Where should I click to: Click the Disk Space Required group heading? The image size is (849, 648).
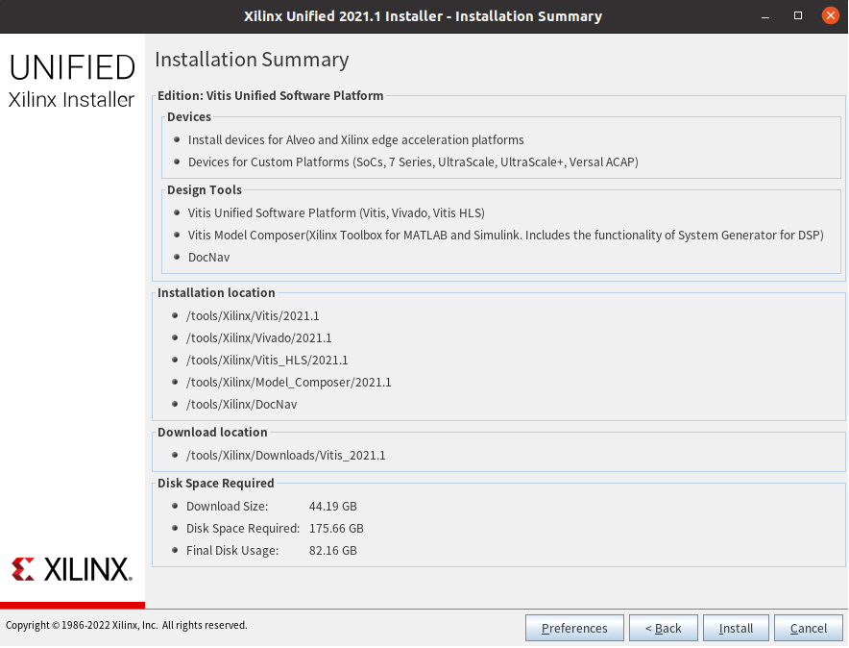[215, 484]
